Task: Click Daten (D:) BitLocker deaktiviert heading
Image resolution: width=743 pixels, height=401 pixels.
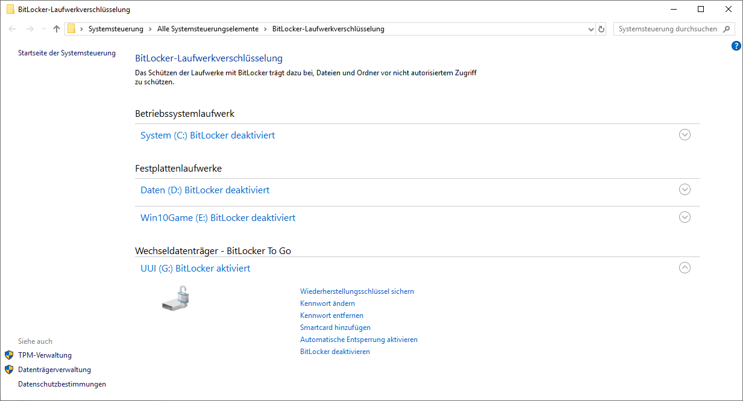Action: coord(205,190)
